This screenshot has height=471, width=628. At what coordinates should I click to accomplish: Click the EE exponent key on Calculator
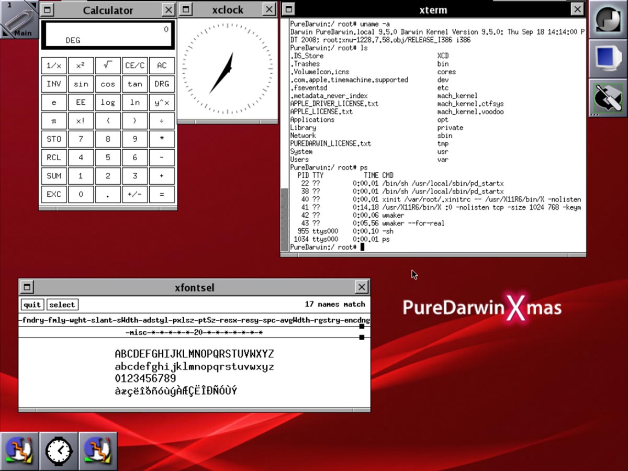click(81, 102)
